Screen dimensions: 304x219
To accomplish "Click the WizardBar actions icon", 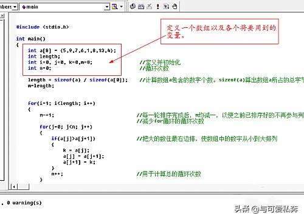I will 115,7.
